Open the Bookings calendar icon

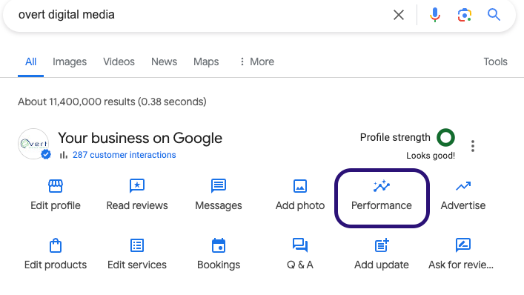(219, 245)
